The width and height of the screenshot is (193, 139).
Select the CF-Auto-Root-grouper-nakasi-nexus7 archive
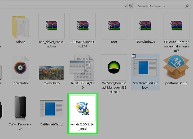pos(176,26)
